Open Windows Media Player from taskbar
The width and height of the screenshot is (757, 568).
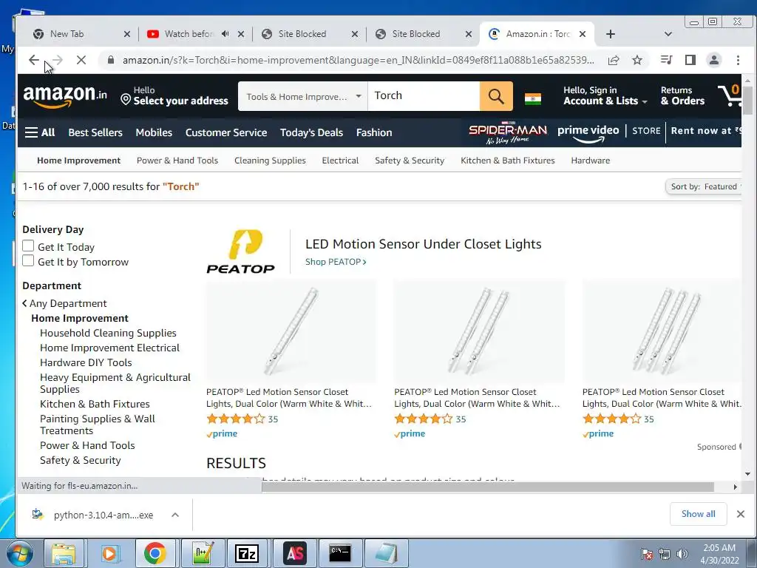pos(109,553)
